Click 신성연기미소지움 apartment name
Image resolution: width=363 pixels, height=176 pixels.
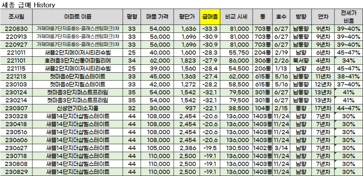tap(77, 108)
